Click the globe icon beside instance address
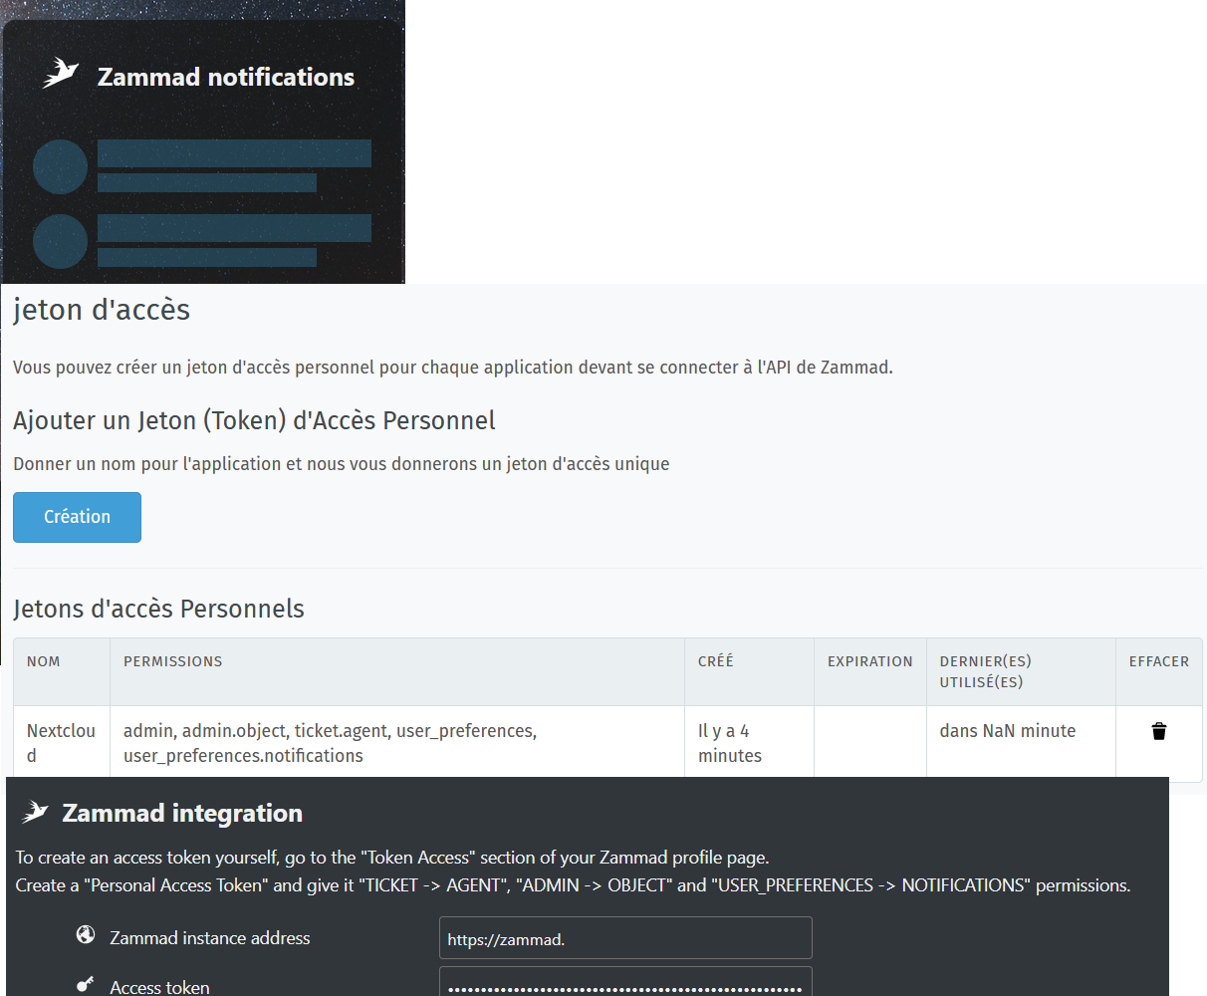The height and width of the screenshot is (996, 1207). [86, 934]
